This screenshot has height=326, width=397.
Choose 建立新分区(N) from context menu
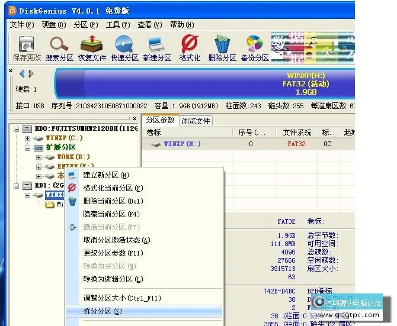pyautogui.click(x=145, y=175)
